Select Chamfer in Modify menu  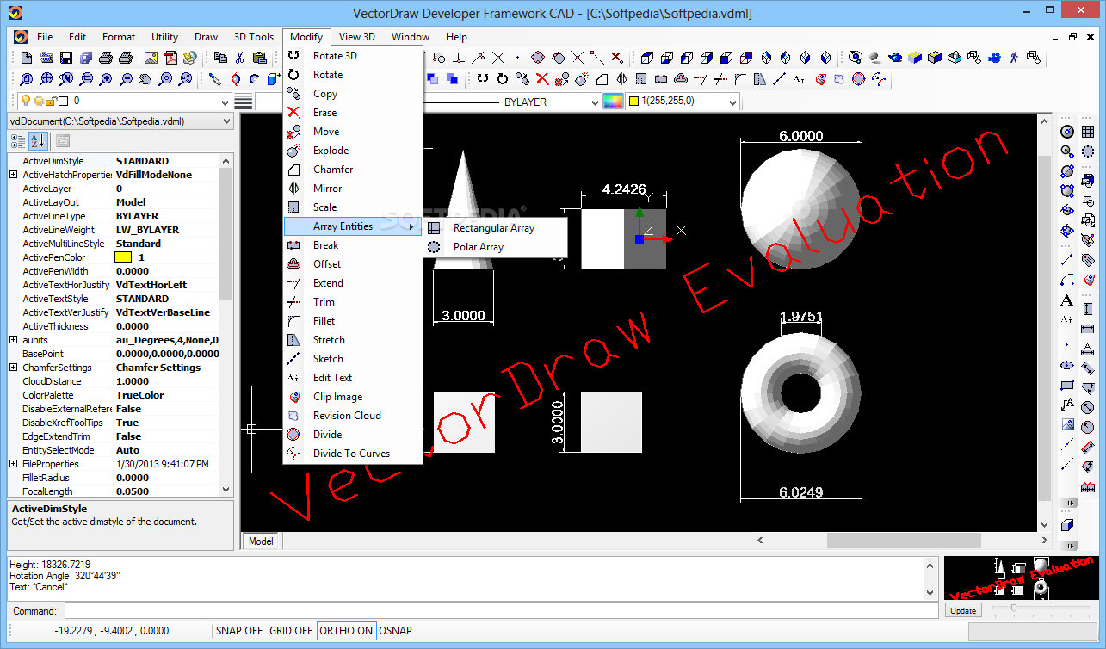pos(353,170)
